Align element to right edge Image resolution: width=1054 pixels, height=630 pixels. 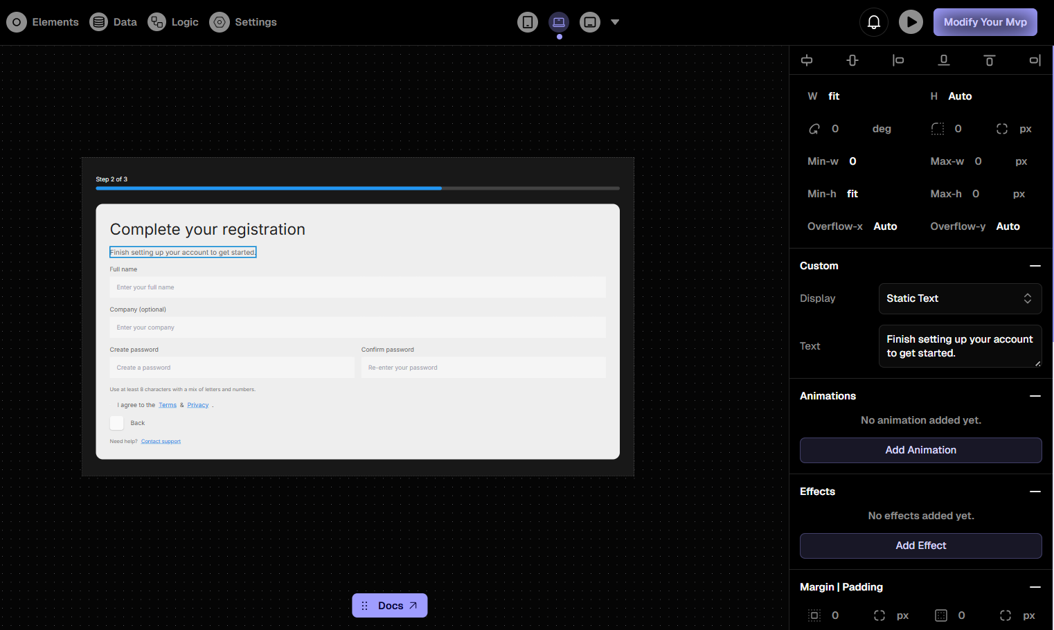[1035, 60]
